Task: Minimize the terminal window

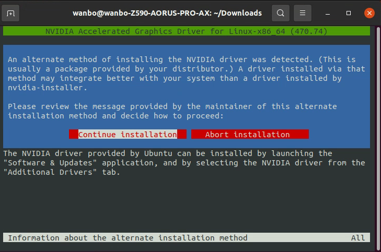Action: click(328, 13)
